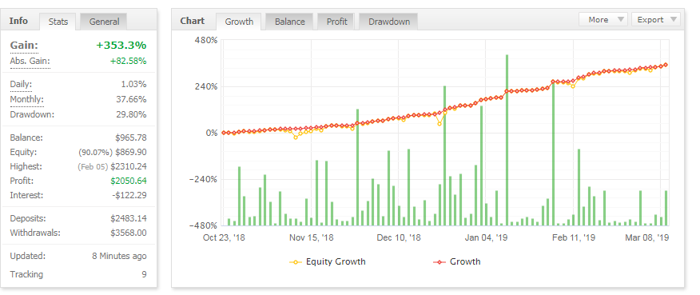Image resolution: width=700 pixels, height=295 pixels.
Task: Click the Nov 15, '18 axis label
Action: pos(311,237)
